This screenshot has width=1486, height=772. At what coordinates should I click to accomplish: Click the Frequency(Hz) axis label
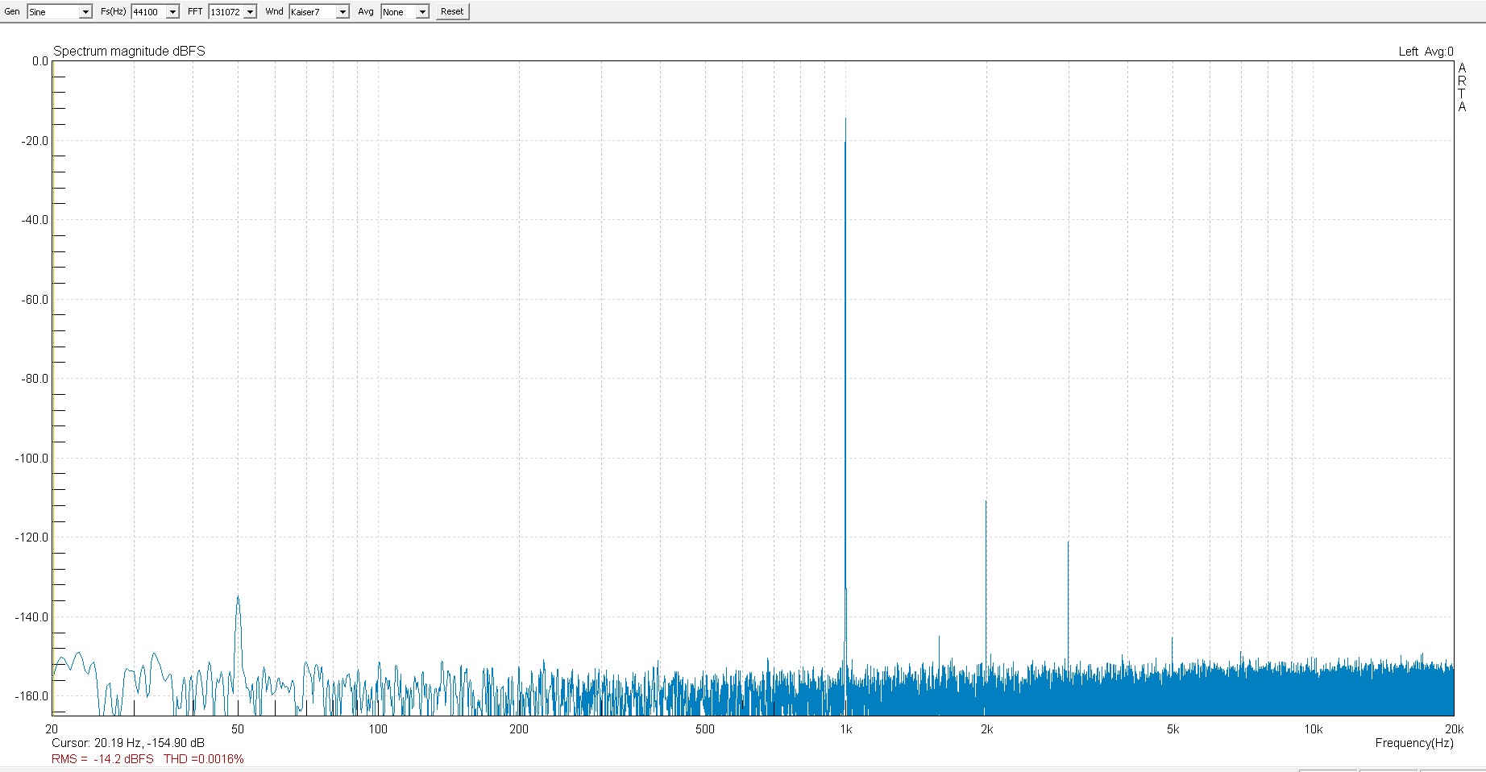tap(1414, 743)
